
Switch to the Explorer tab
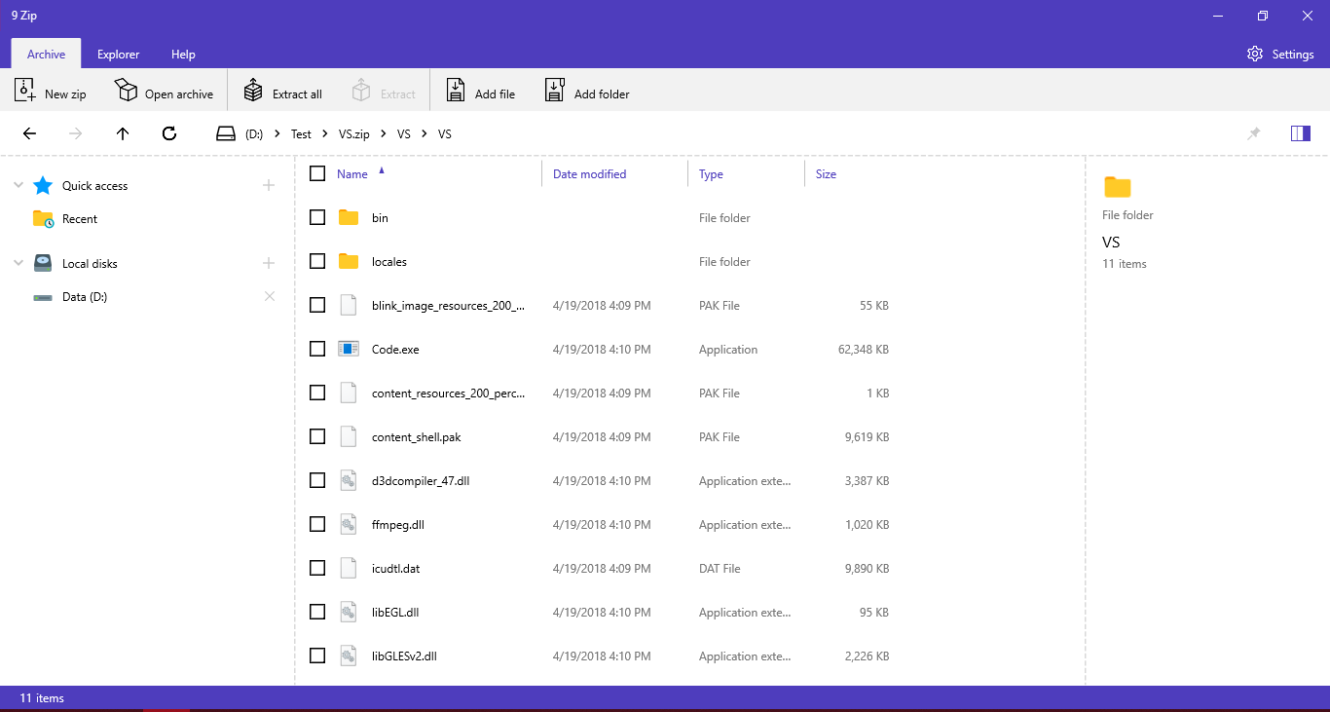pyautogui.click(x=118, y=55)
